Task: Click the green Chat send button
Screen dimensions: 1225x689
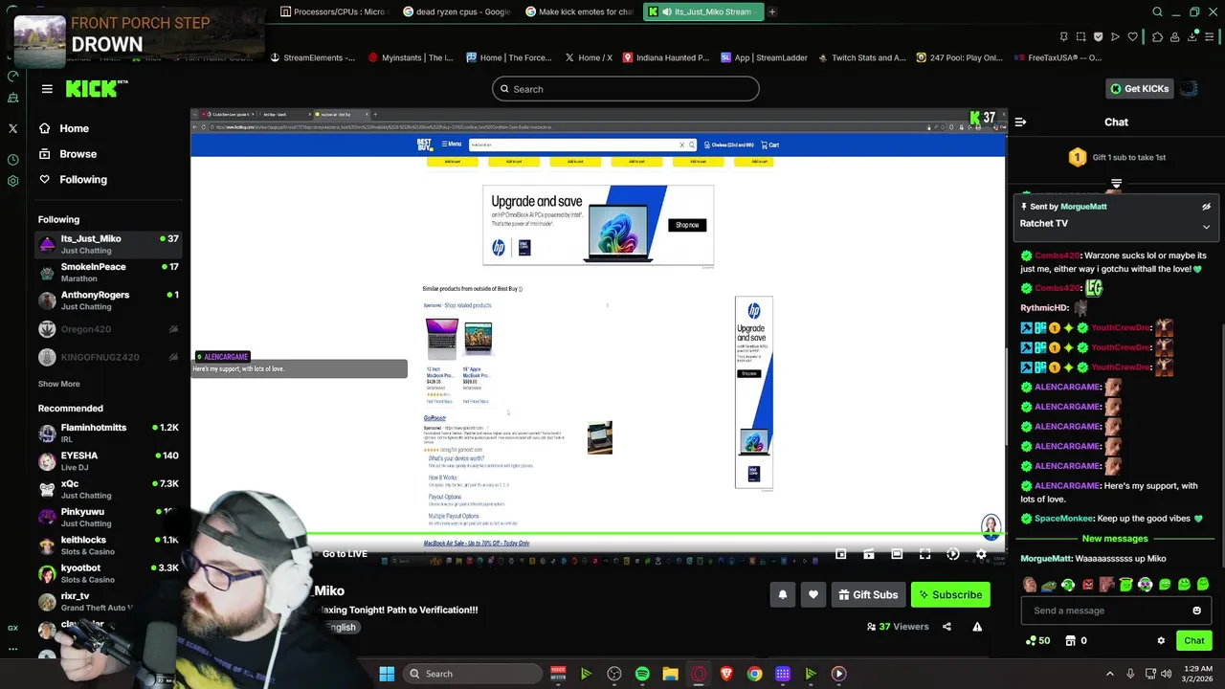Action: click(x=1194, y=640)
